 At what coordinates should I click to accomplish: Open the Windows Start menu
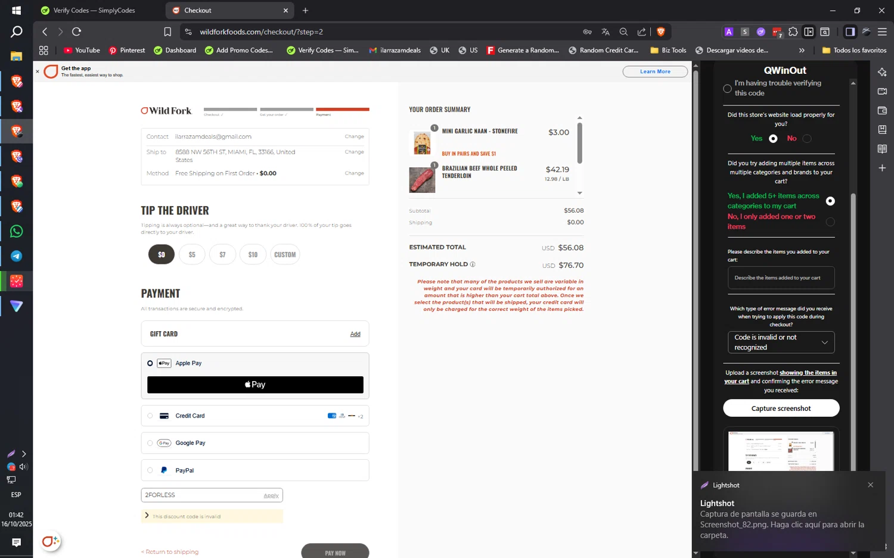[x=16, y=10]
